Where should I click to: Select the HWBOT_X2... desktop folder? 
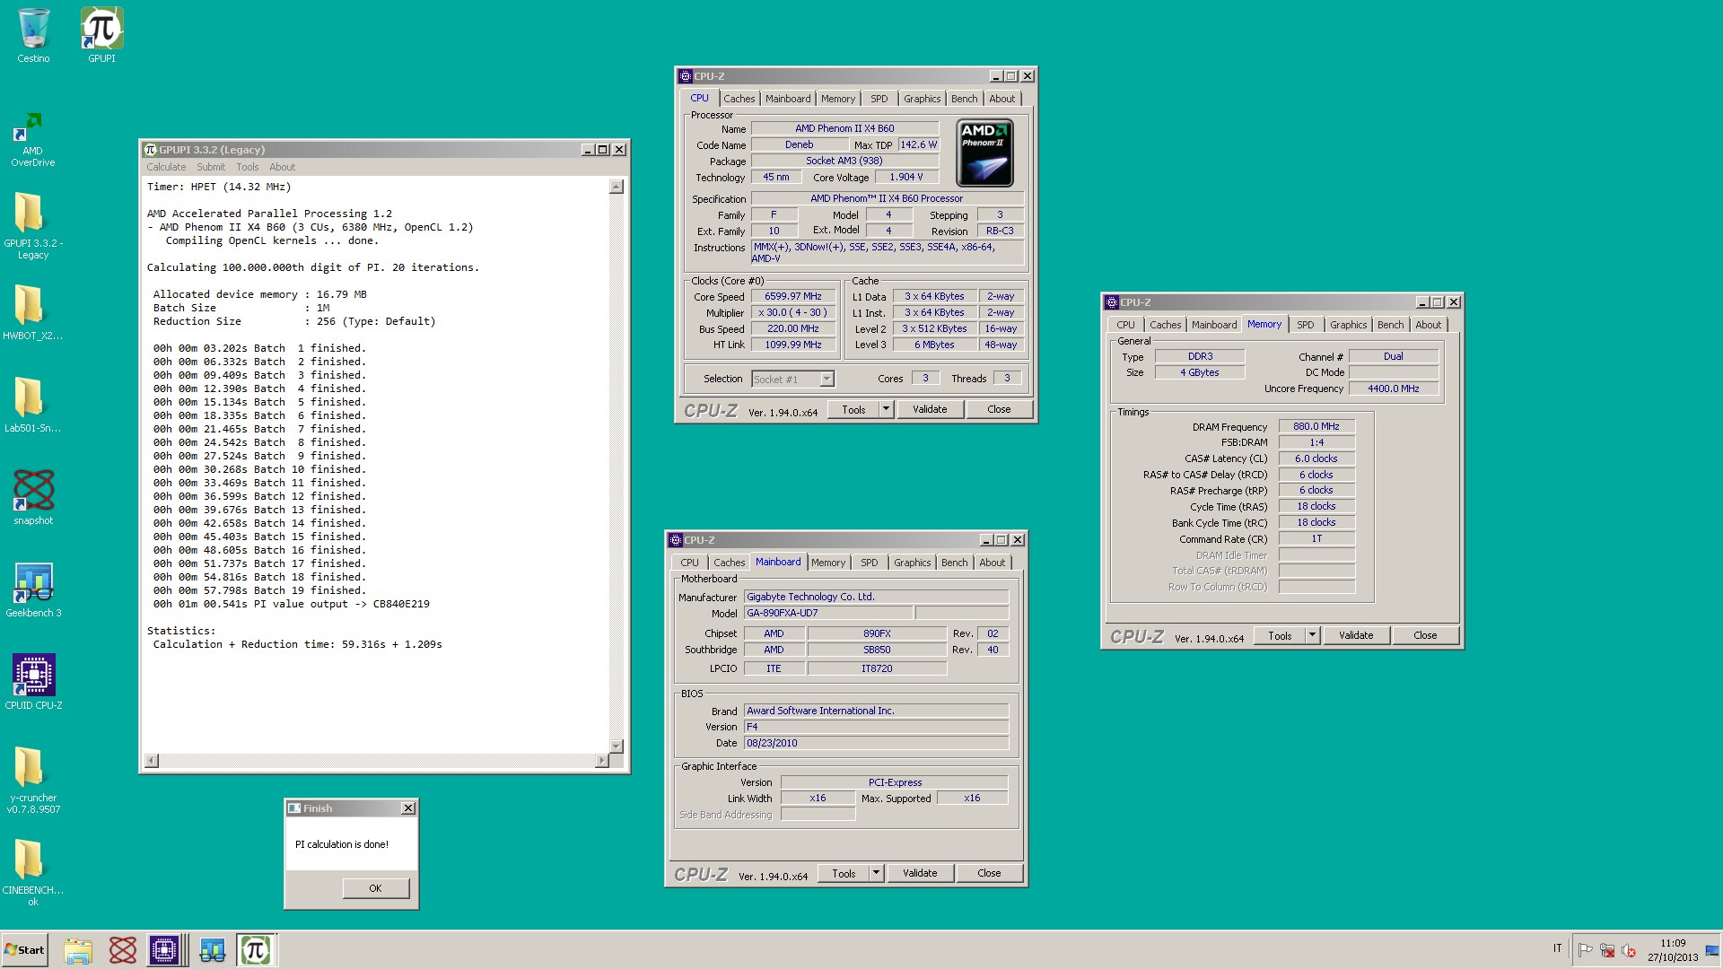(33, 312)
